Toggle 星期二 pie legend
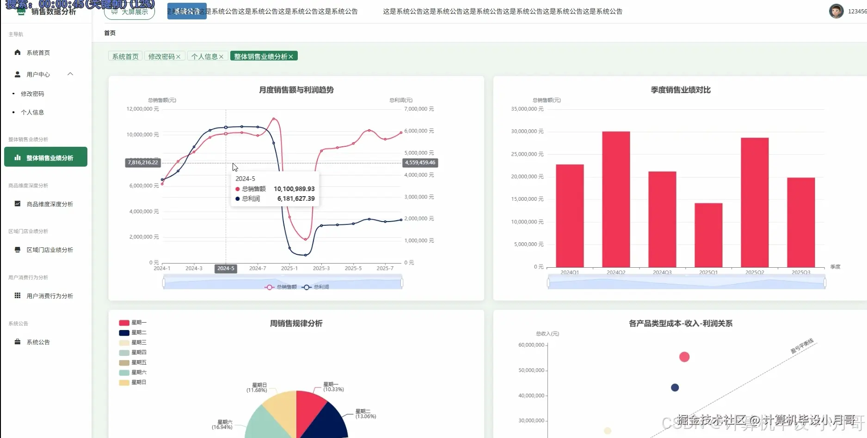This screenshot has height=438, width=867. pyautogui.click(x=133, y=332)
